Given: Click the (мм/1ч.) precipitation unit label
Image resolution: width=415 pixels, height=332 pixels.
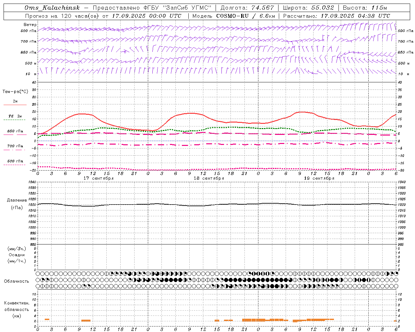Looking at the screenshot, I should tap(17, 261).
